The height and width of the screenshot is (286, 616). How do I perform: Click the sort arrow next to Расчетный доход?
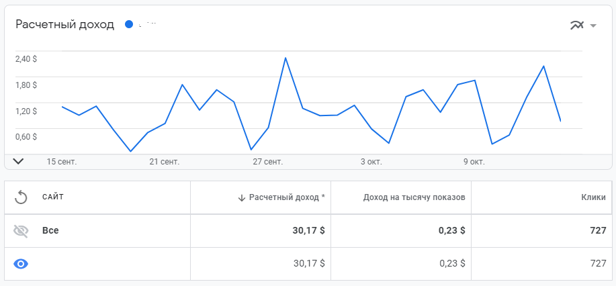(x=241, y=197)
